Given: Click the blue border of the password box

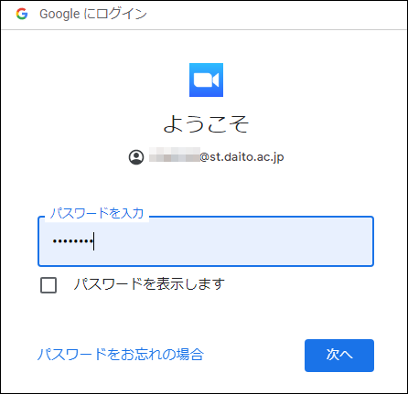Looking at the screenshot, I should (206, 266).
